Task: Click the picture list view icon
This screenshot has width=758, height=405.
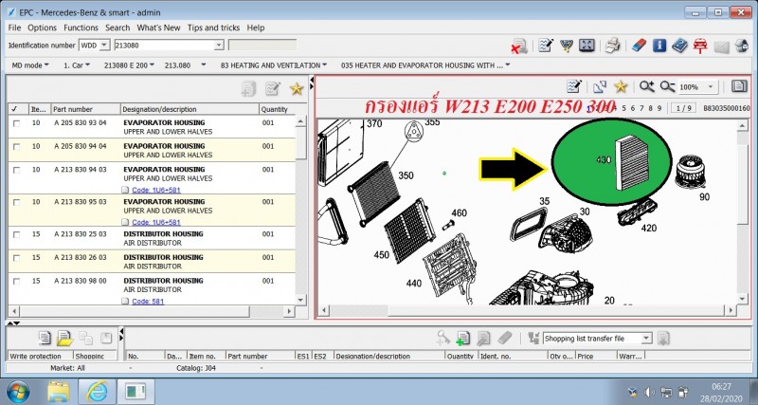Action: coord(739,86)
